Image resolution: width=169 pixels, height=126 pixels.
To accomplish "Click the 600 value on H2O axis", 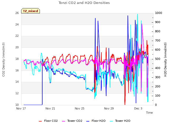I will 158,50.
